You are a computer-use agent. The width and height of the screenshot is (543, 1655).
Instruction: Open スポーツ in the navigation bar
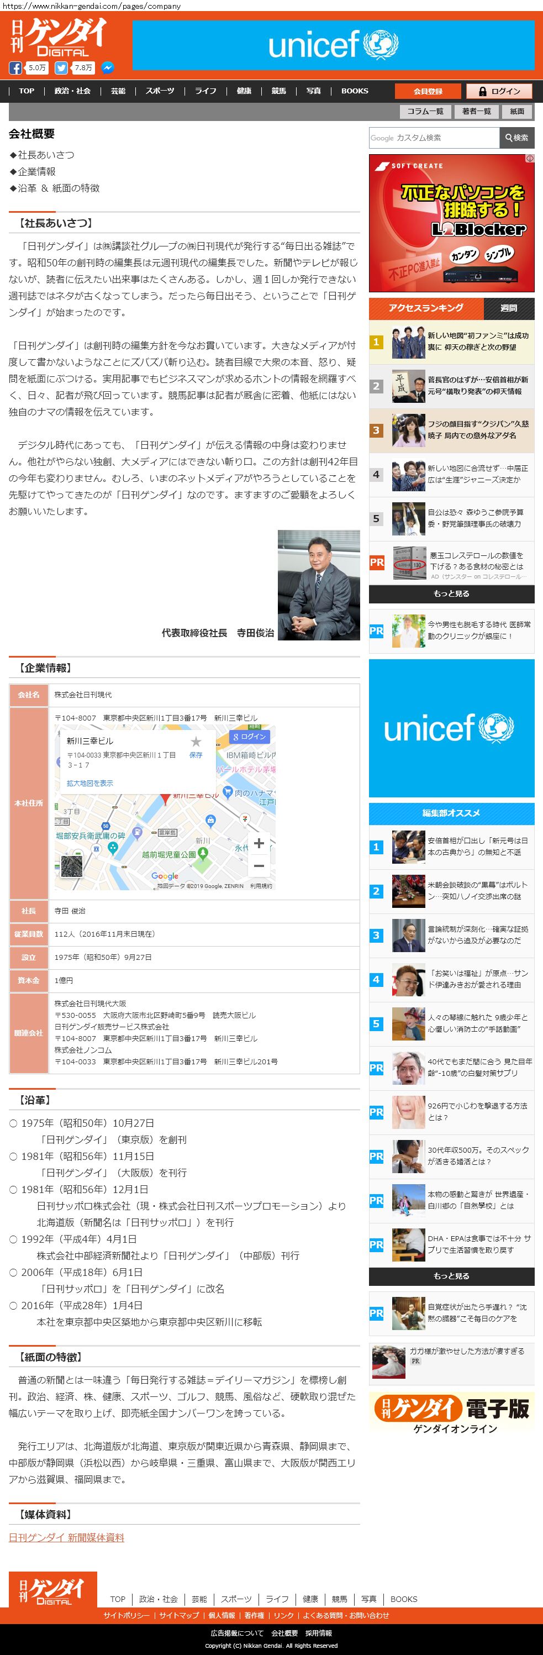[160, 91]
